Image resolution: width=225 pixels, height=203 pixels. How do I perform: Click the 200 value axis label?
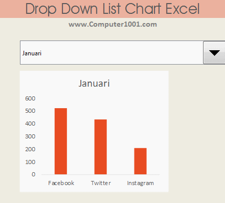[x=30, y=149]
